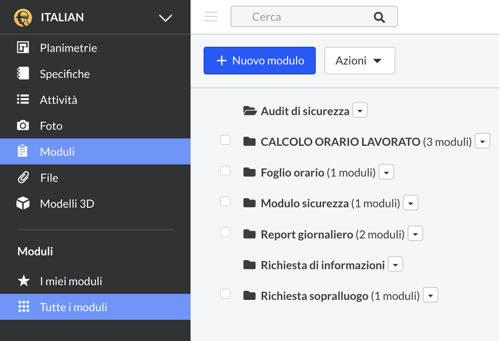The image size is (499, 341).
Task: Click the grid icon for Tutte i moduli
Action: (x=24, y=307)
